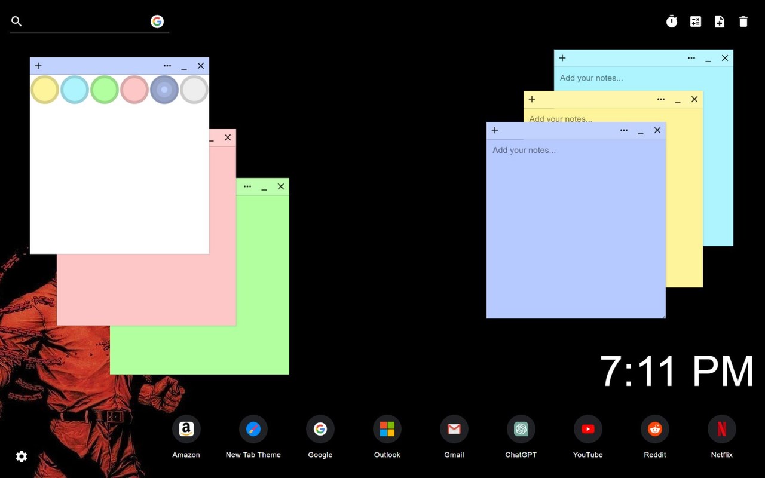Close the white sticky note

pyautogui.click(x=201, y=66)
